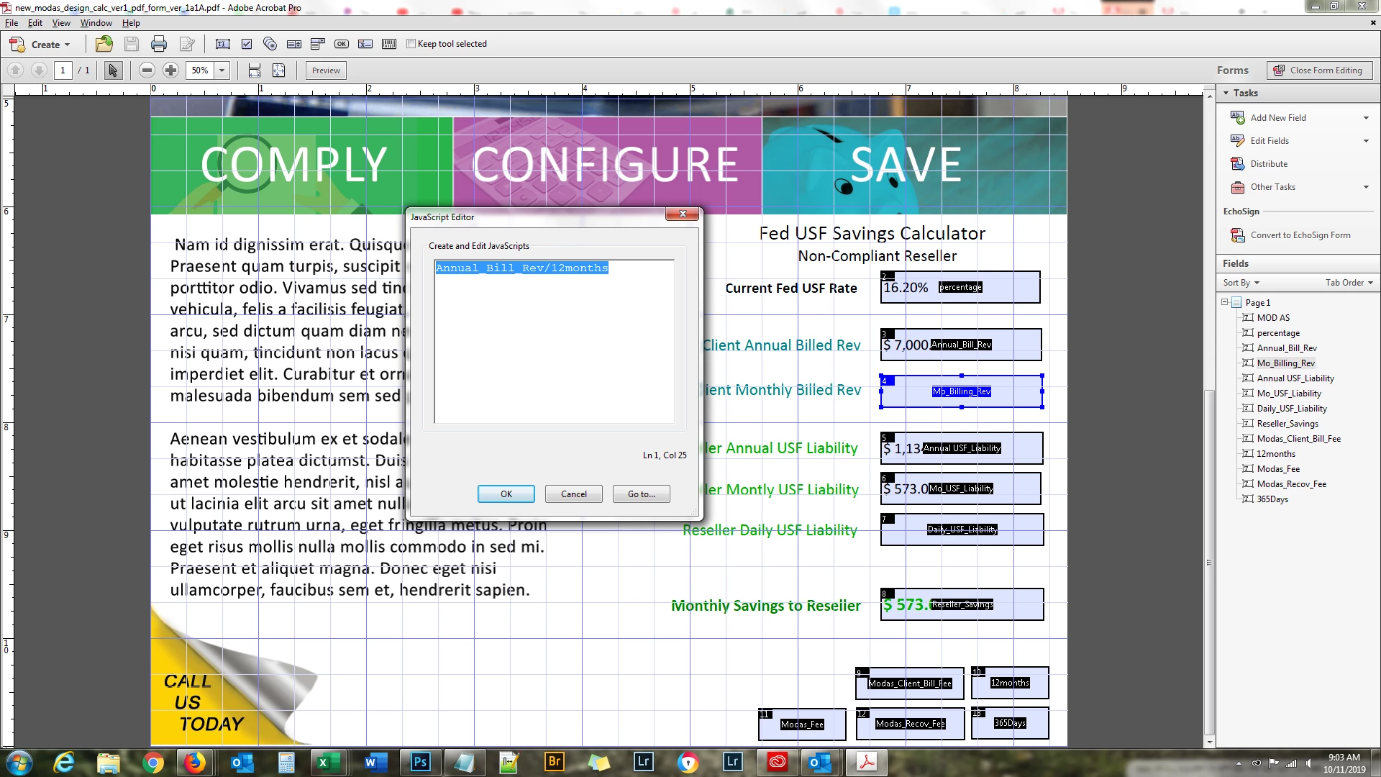Click the Print toolbar icon
1381x777 pixels.
tap(159, 44)
